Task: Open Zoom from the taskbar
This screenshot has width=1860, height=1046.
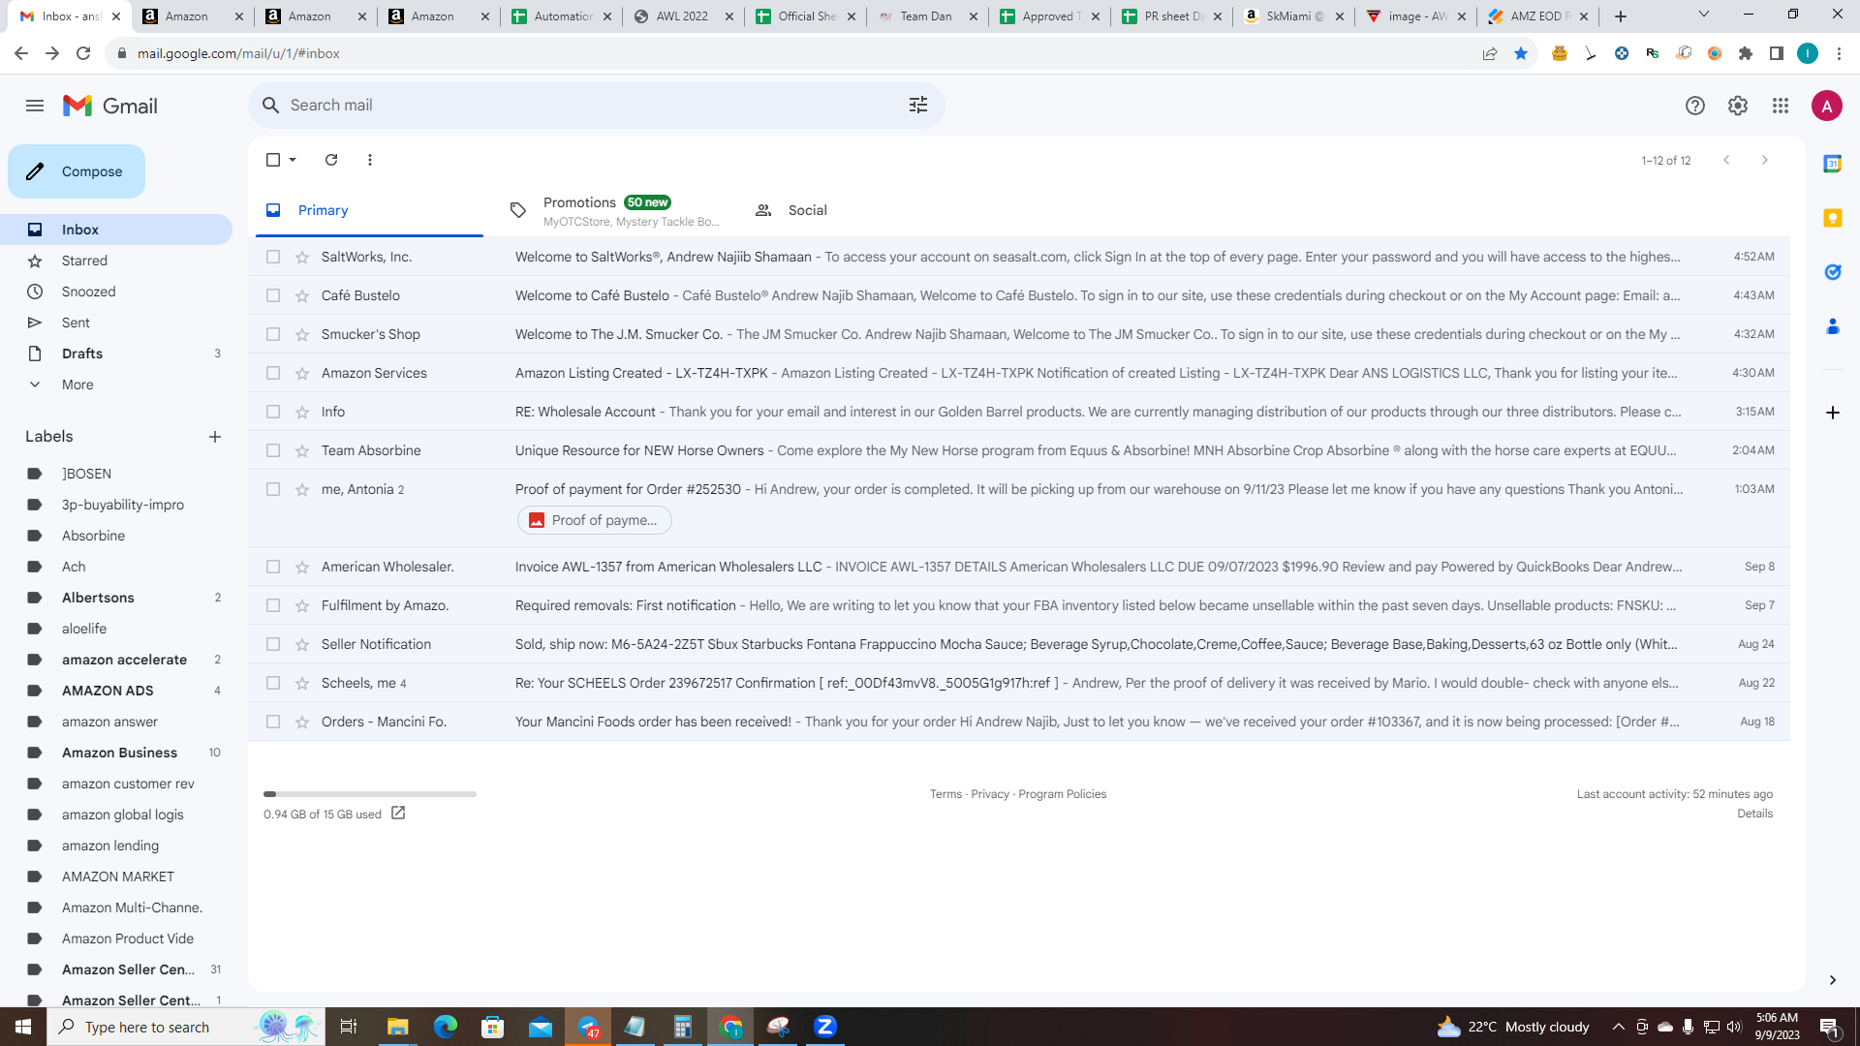Action: point(825,1027)
